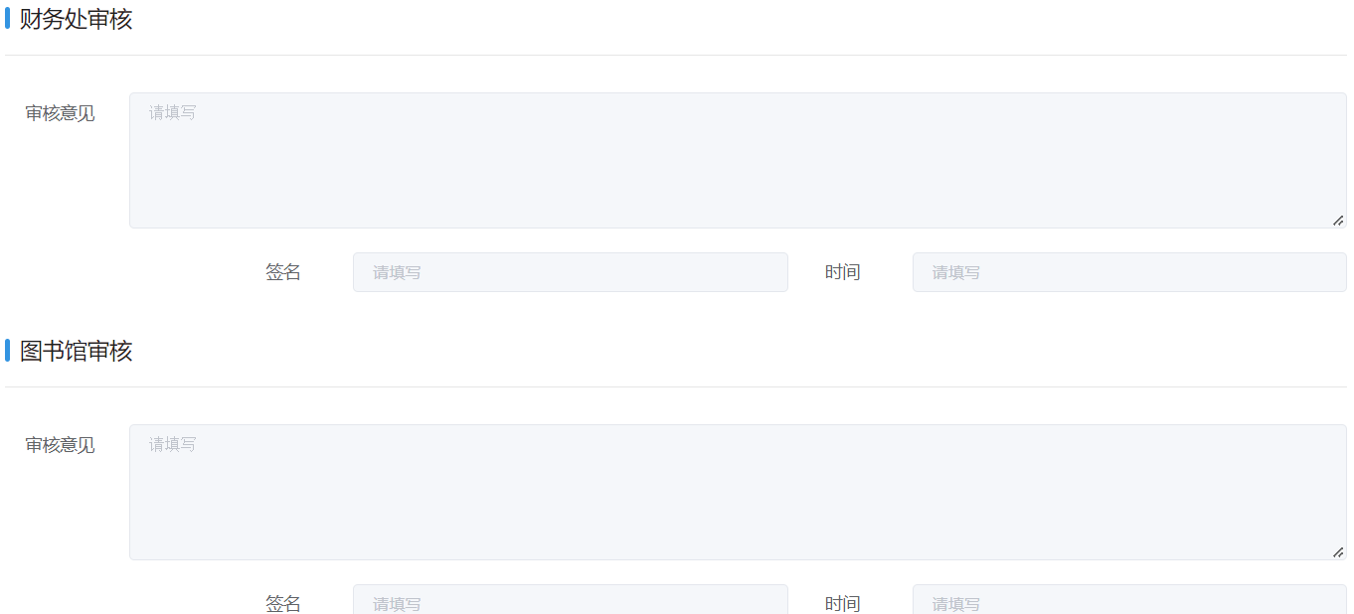Image resolution: width=1354 pixels, height=614 pixels.
Task: Click the resize handle of 图书馆 text area
Action: [x=1338, y=552]
